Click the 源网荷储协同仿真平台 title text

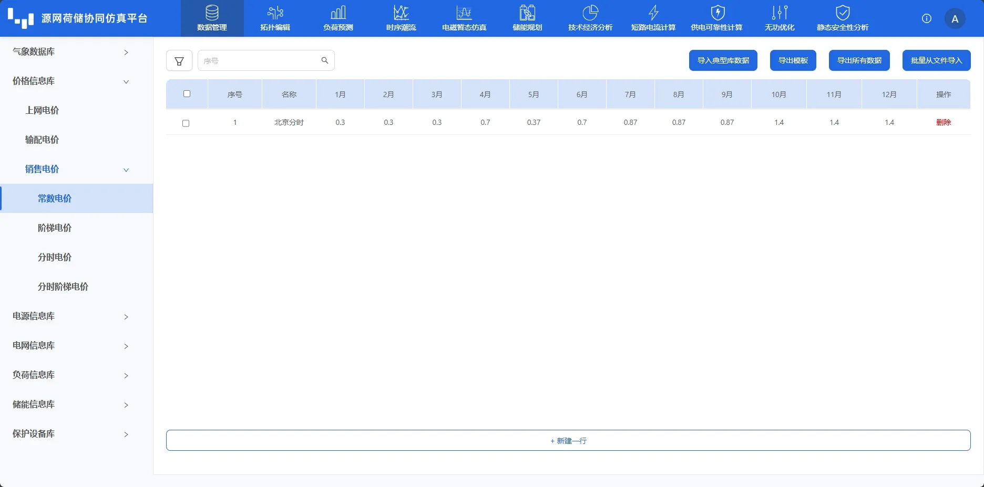tap(95, 18)
